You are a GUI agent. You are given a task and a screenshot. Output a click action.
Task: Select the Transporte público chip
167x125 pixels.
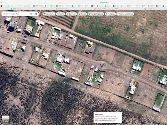[96, 14]
